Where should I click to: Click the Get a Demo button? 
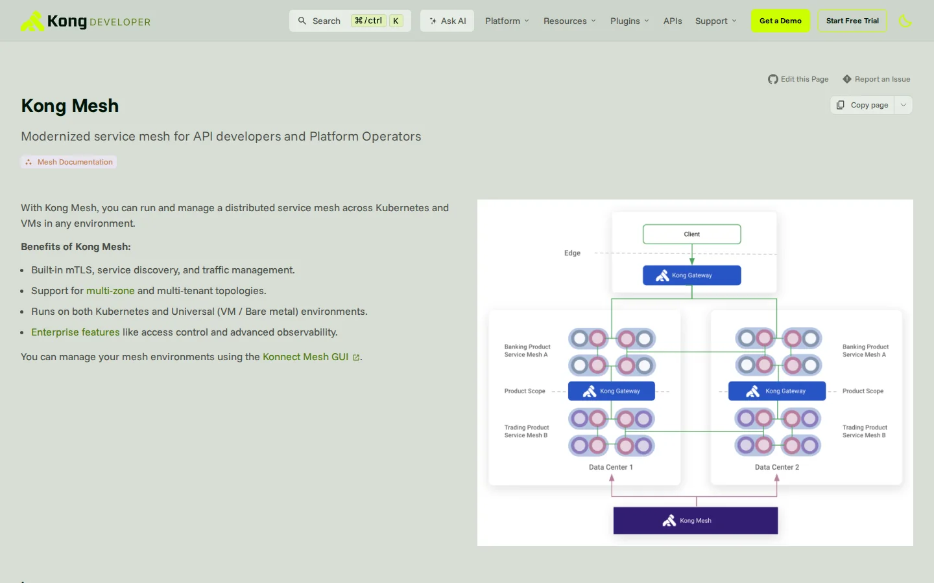point(780,21)
